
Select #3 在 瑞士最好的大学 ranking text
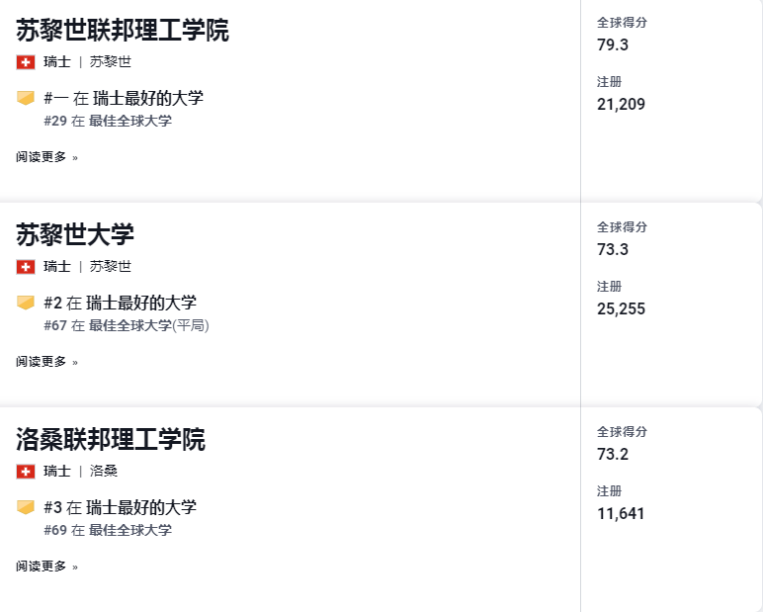(x=121, y=507)
